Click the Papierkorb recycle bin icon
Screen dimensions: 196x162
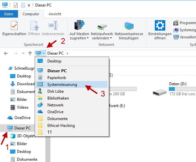tap(40, 78)
